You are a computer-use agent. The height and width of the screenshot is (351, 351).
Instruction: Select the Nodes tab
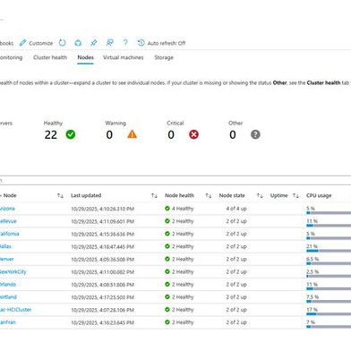tap(85, 57)
